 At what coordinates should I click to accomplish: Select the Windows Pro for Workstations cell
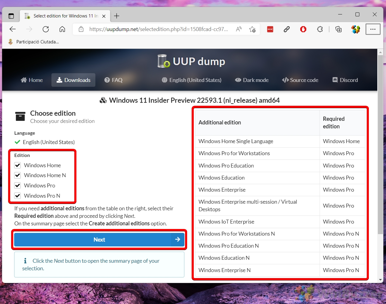click(257, 153)
